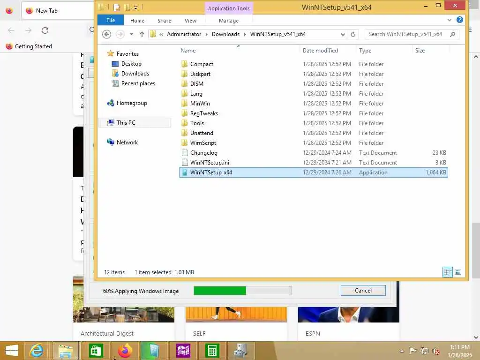The width and height of the screenshot is (480, 360).
Task: Select the Application Tools contextual tab header
Action: [229, 8]
